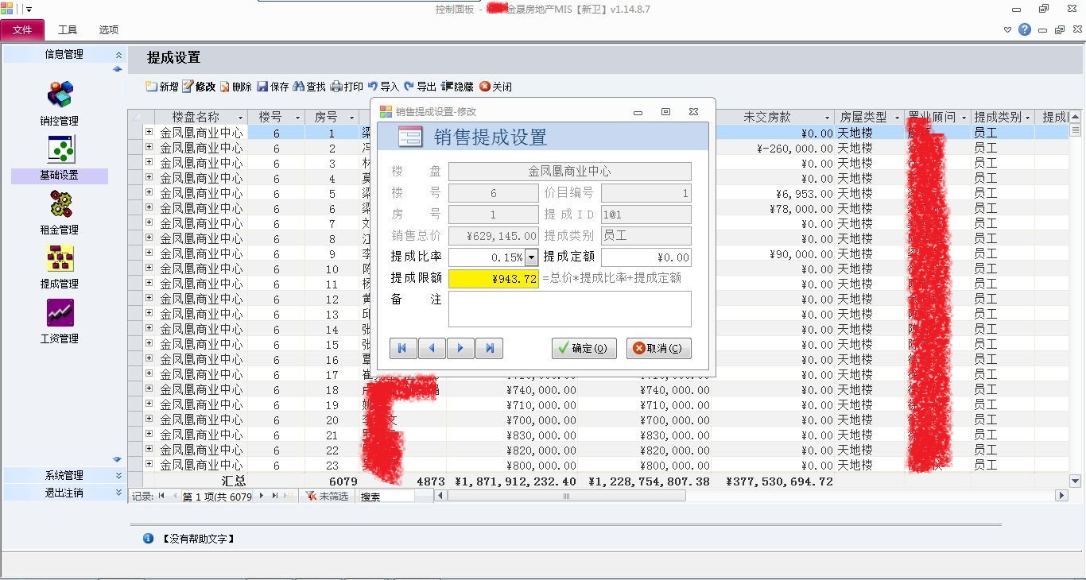The width and height of the screenshot is (1086, 580).
Task: Expand the 退出注销 sidebar section
Action: (118, 493)
